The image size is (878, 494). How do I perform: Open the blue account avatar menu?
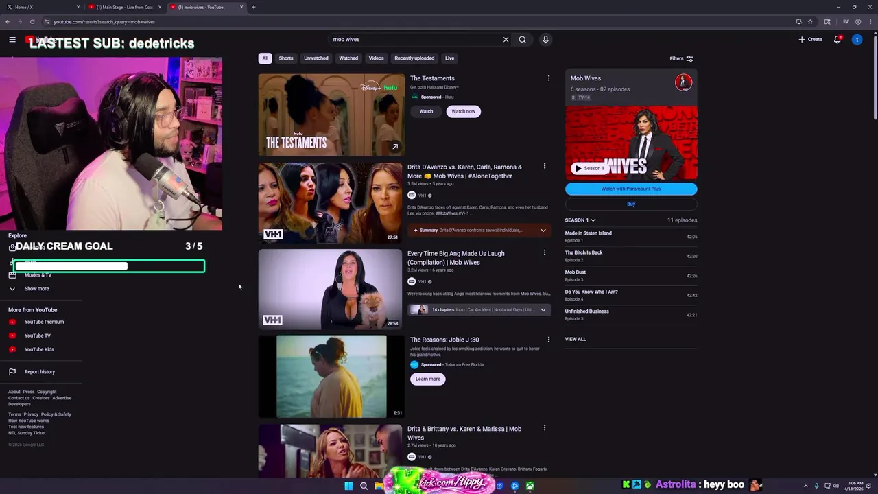tap(857, 40)
